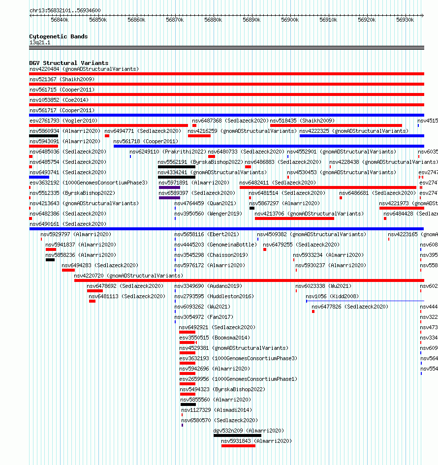Select esv2659956 1000GenomesConsortiumPhase1 label
This screenshot has width=438, height=465.
coord(238,379)
